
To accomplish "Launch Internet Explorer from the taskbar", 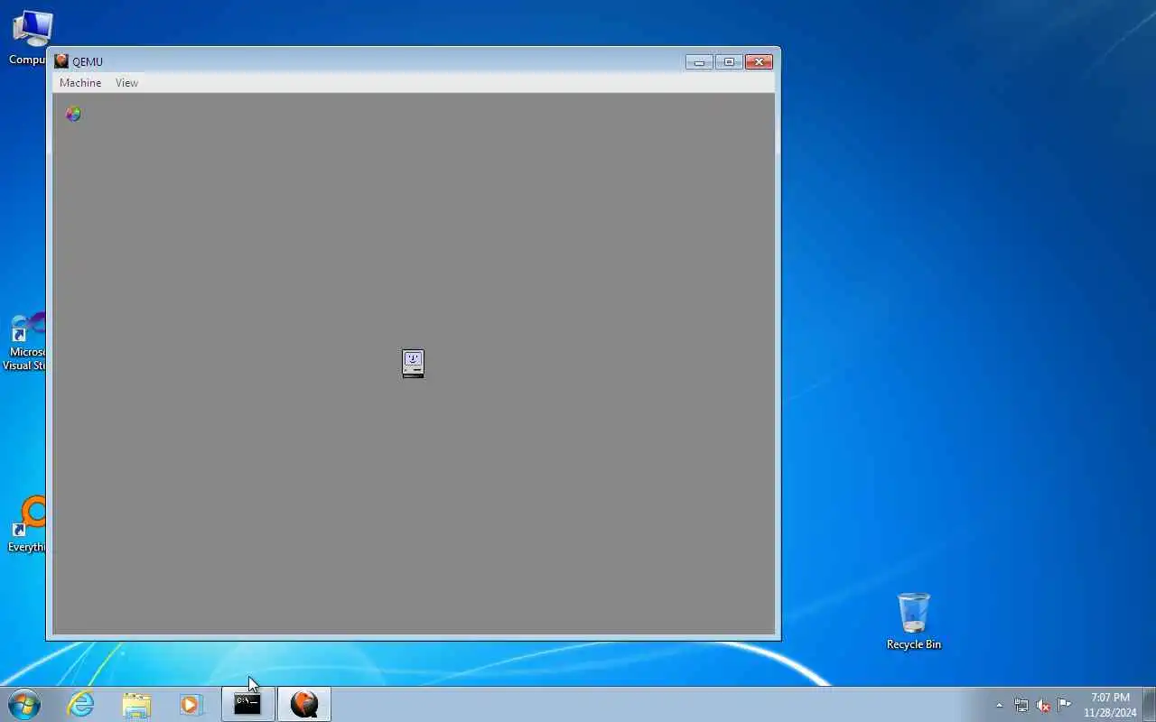I will [x=80, y=704].
